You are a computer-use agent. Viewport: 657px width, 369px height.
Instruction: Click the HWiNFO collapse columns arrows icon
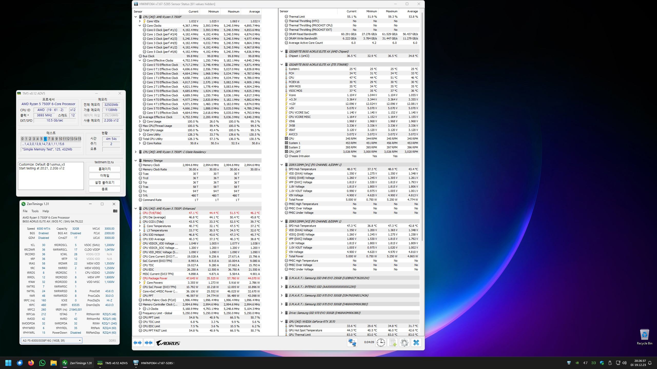click(149, 343)
